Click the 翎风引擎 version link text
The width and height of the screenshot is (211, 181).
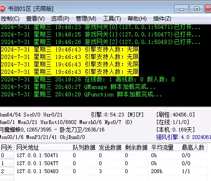(184, 137)
